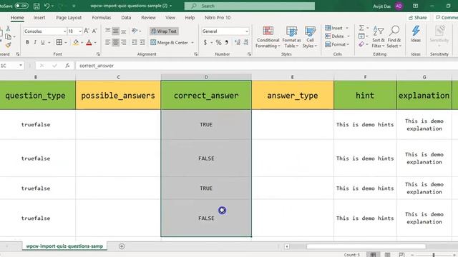Toggle Underline formatting
This screenshot has height=257, width=458.
pos(43,43)
